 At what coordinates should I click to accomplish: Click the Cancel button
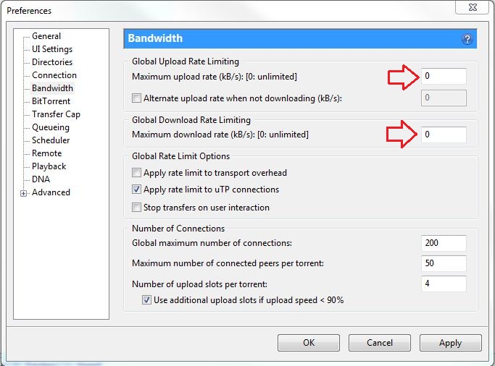380,343
